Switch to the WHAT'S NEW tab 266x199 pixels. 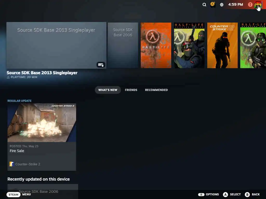[108, 90]
